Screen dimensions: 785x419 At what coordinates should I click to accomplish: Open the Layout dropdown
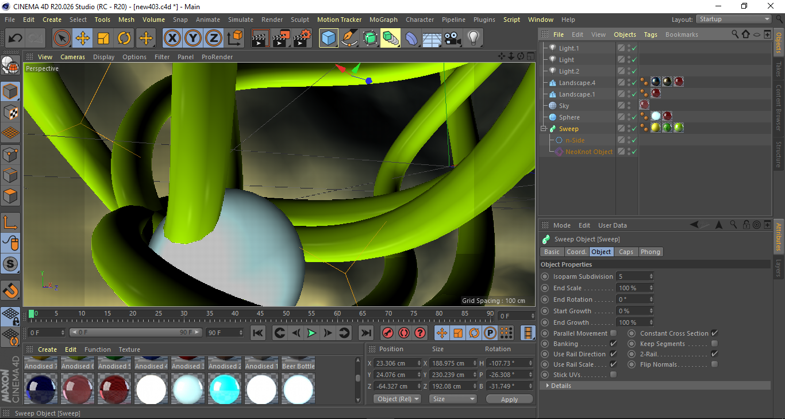click(733, 19)
